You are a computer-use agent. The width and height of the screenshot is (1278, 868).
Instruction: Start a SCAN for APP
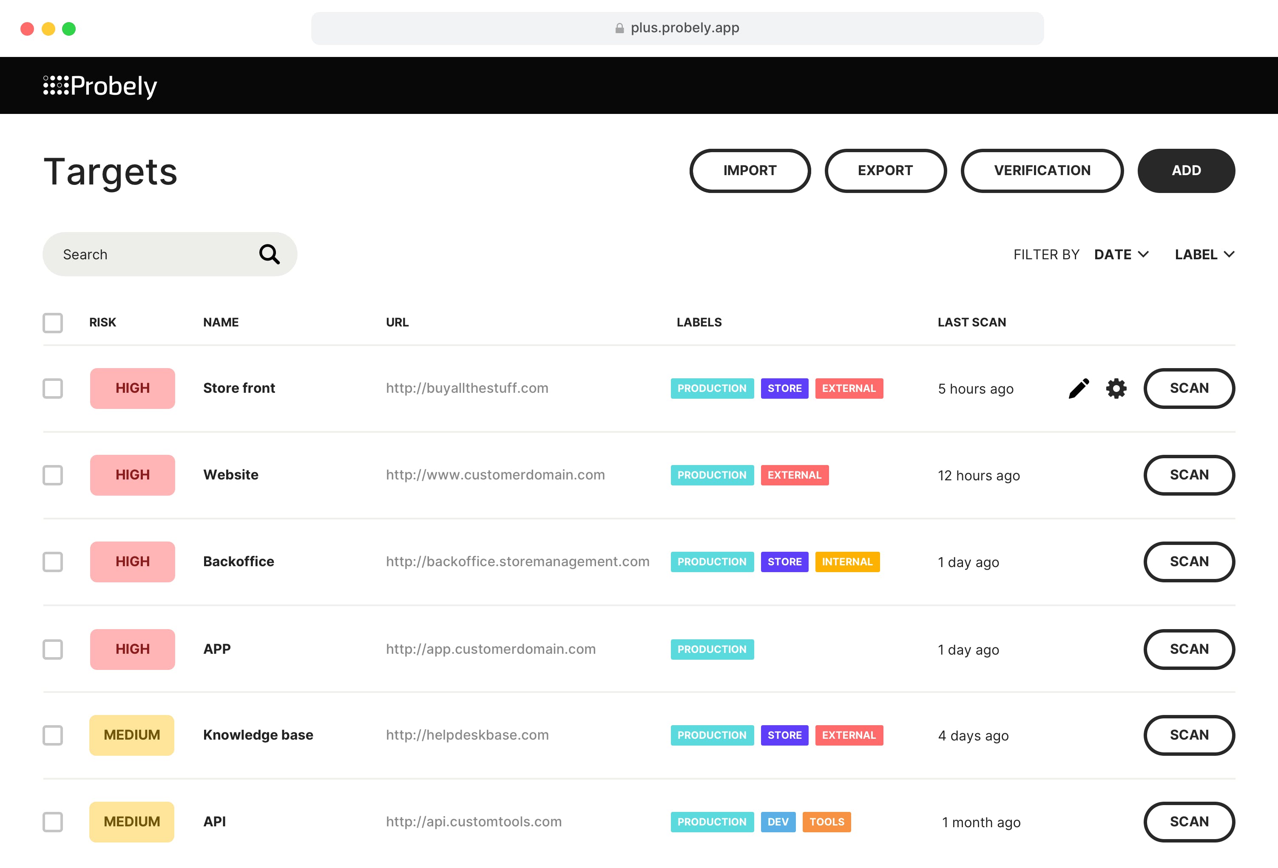tap(1189, 649)
